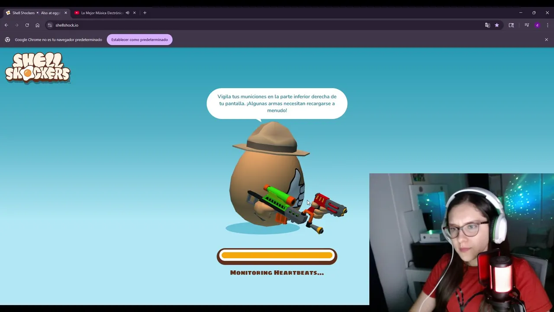Screen dimensions: 554x312
Task: Open the Google Lens search icon
Action: click(x=511, y=25)
